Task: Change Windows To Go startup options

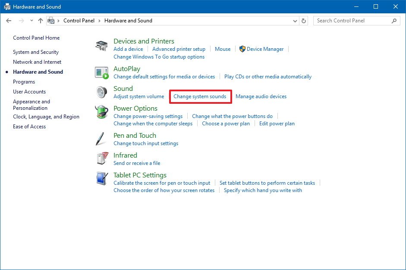Action: 159,56
